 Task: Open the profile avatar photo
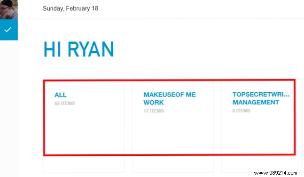click(x=9, y=9)
